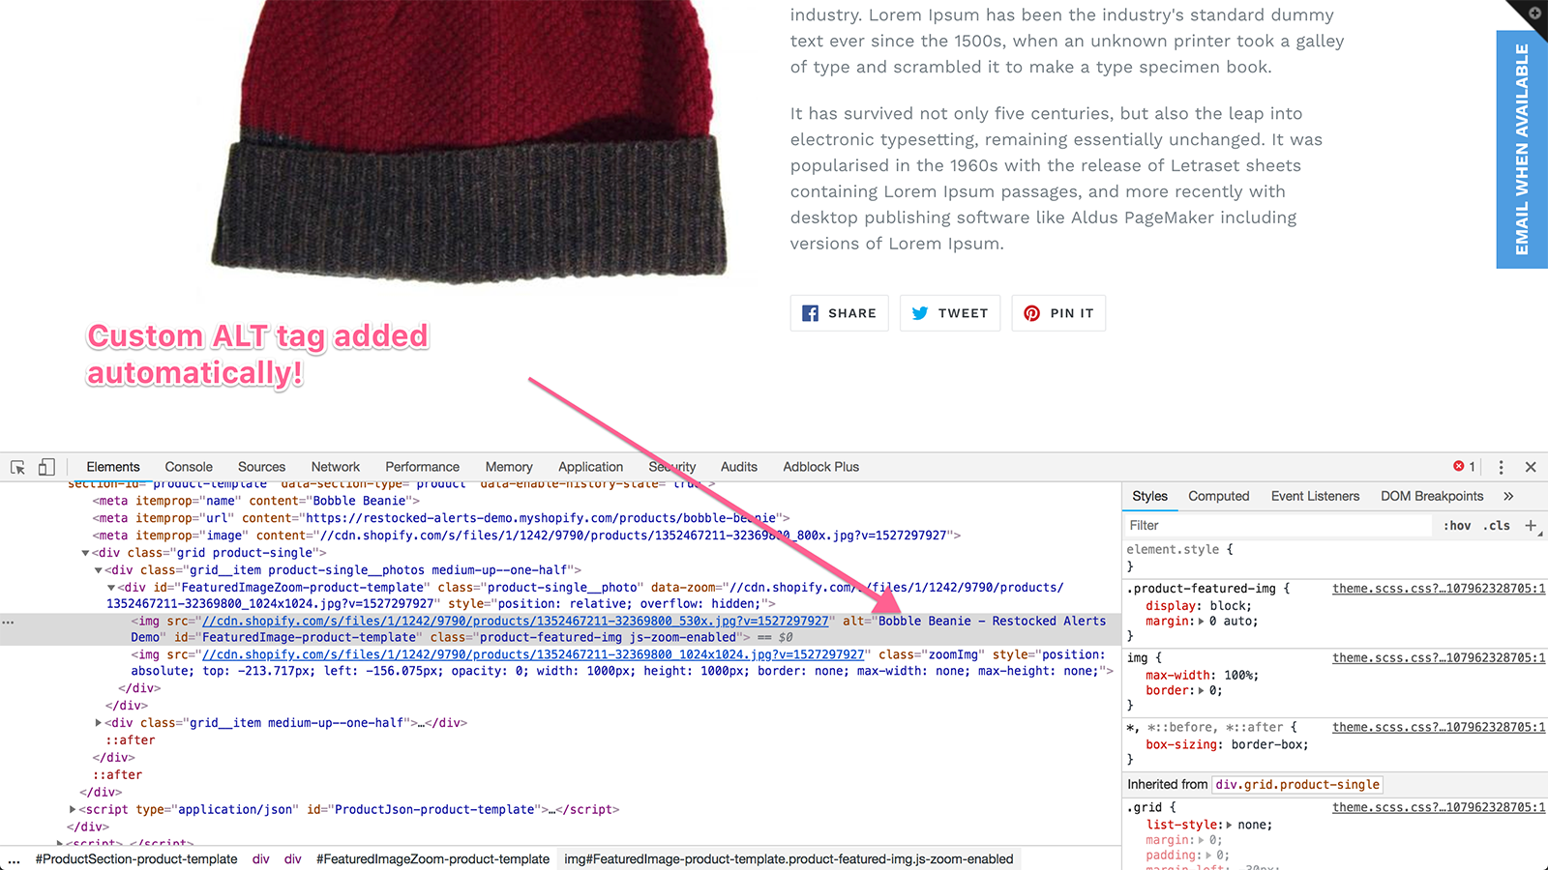Viewport: 1548px width, 870px height.
Task: Select the meta itemprop url line
Action: (441, 518)
